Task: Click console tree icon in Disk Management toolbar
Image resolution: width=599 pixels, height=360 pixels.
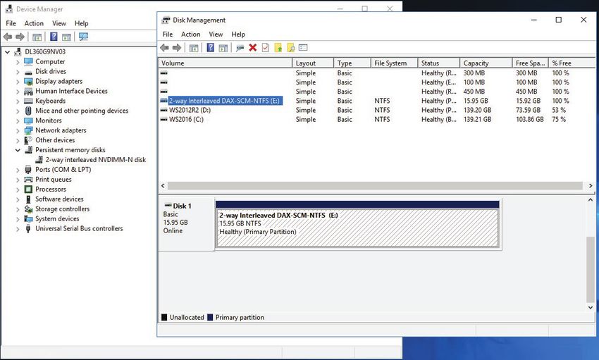Action: coord(194,48)
